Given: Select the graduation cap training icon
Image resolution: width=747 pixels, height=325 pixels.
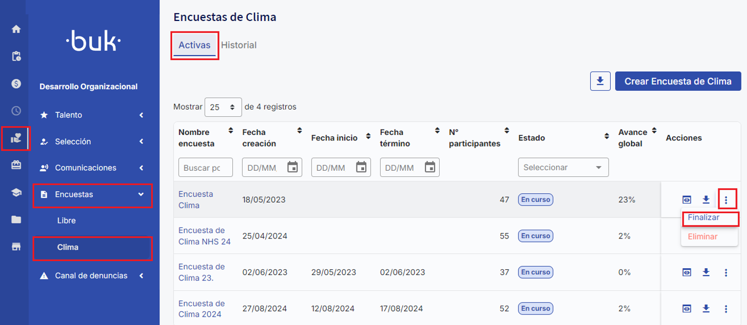Looking at the screenshot, I should tap(16, 192).
